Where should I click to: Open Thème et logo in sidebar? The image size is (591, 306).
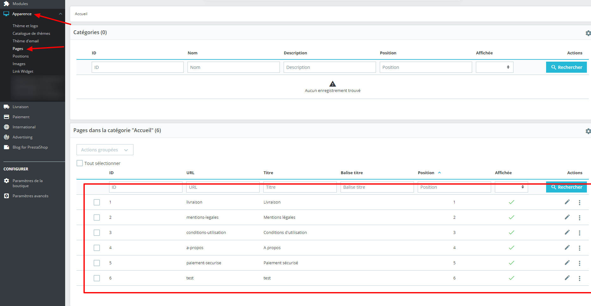click(x=25, y=26)
